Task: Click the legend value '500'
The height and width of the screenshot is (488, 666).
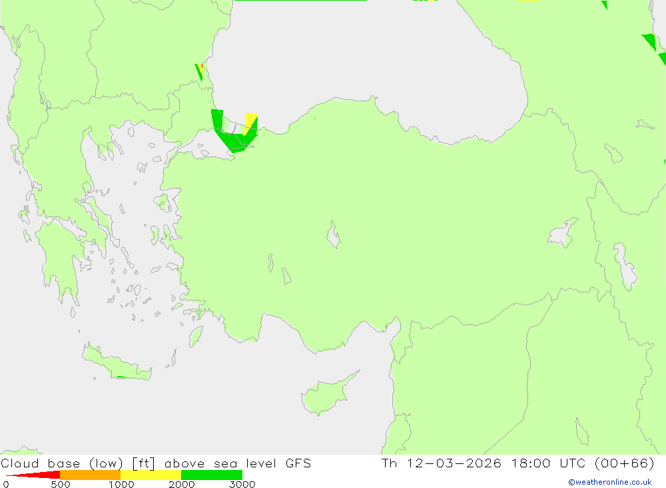Action: click(61, 485)
